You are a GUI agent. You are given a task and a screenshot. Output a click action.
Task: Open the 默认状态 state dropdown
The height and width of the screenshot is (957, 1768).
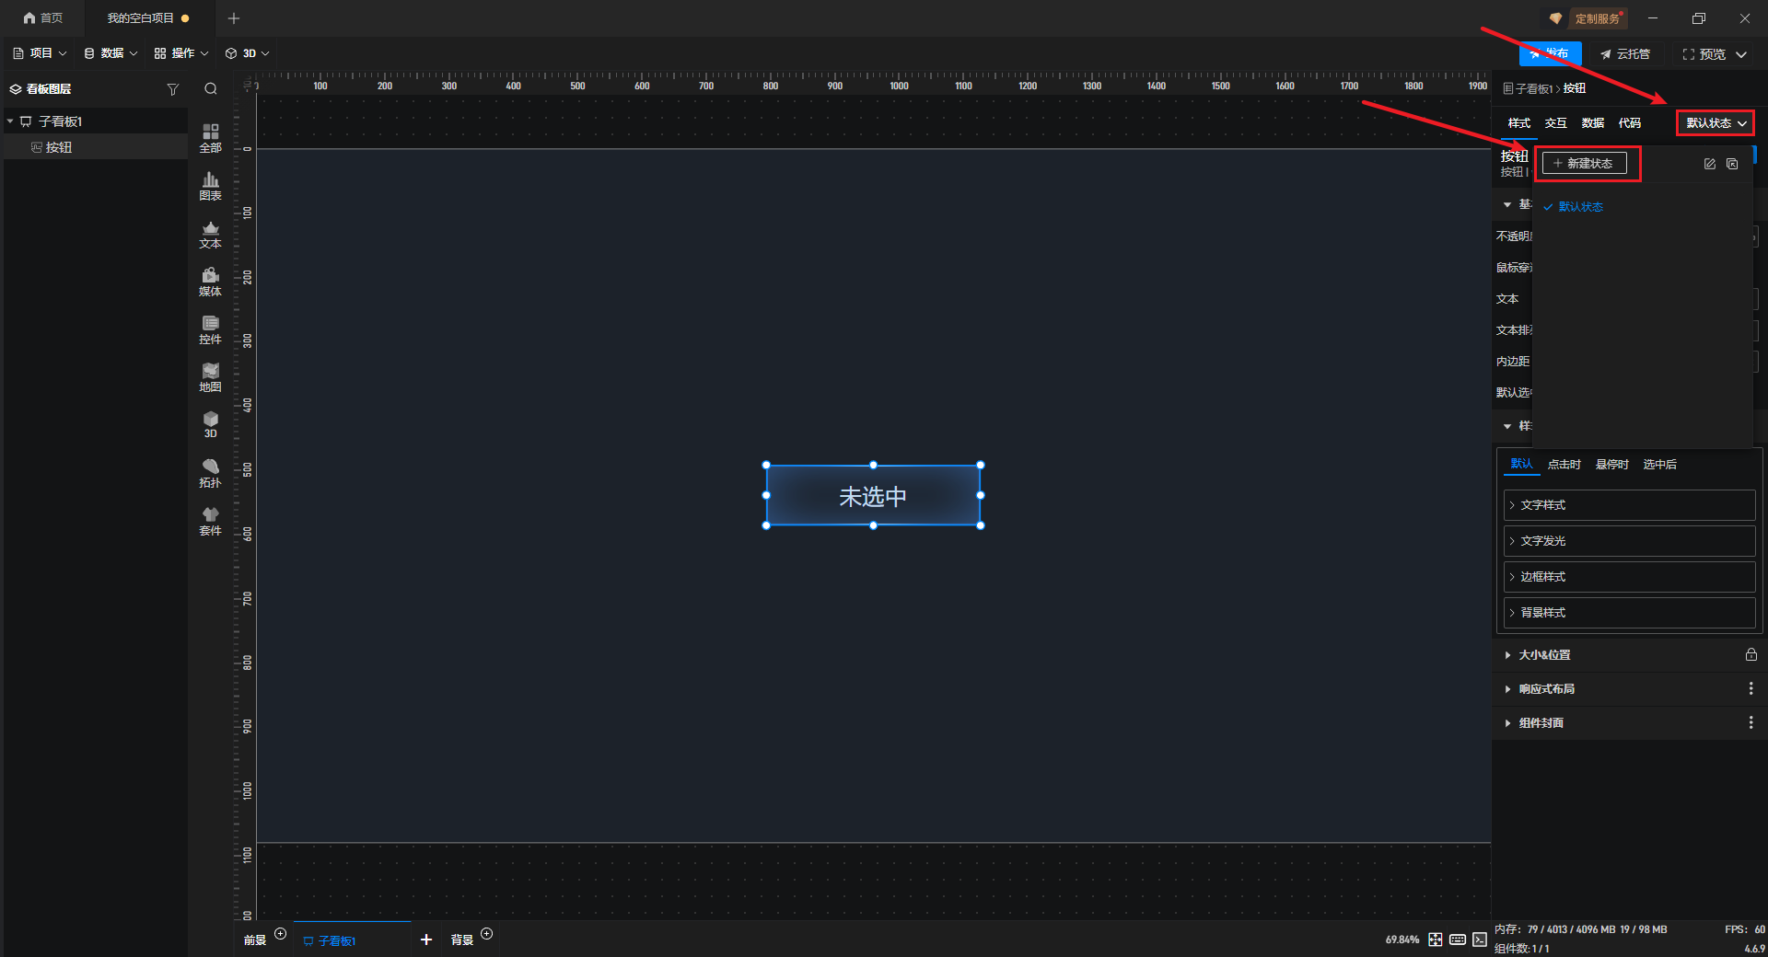tap(1715, 123)
